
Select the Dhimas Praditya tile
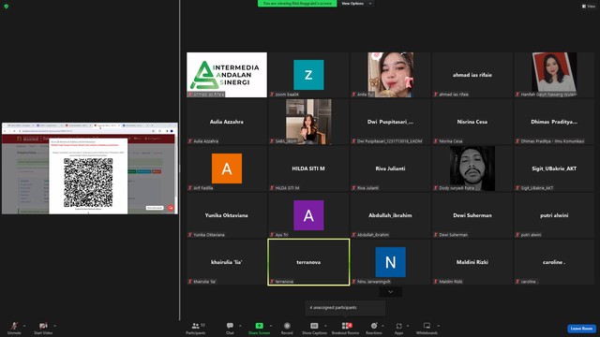(x=554, y=122)
